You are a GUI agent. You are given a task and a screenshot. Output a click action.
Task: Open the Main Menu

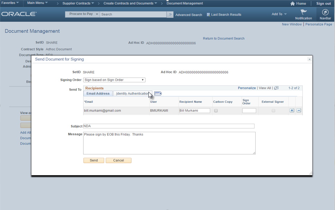click(37, 3)
